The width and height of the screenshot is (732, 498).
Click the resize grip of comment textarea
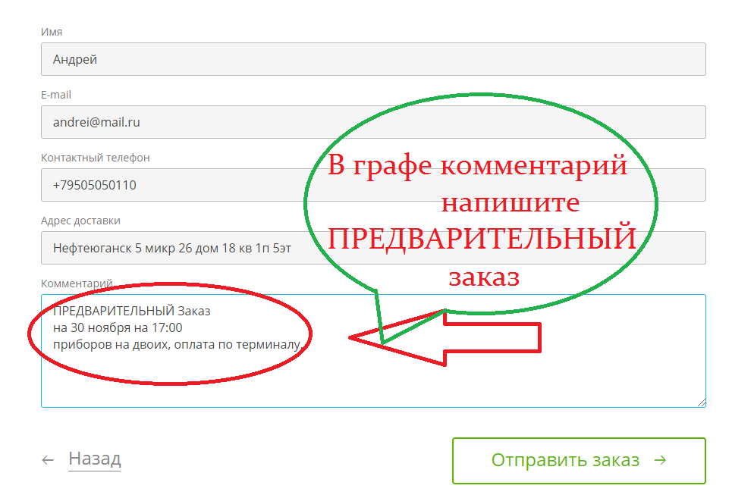tap(701, 403)
